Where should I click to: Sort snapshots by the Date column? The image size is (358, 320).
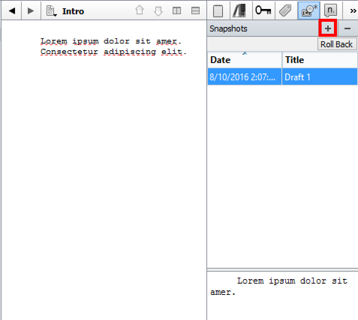pyautogui.click(x=244, y=60)
